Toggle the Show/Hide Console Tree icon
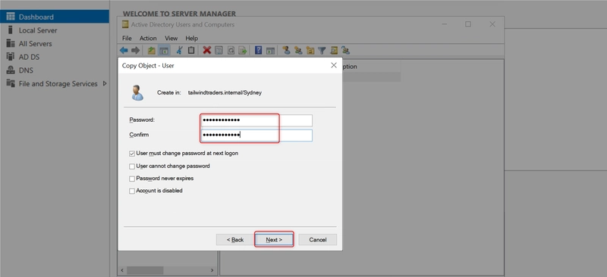 coord(164,50)
